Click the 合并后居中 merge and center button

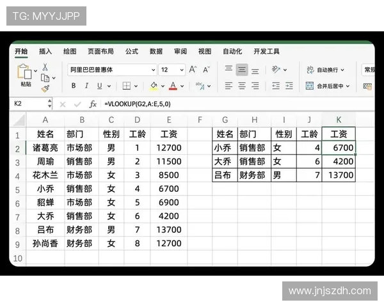pyautogui.click(x=328, y=86)
